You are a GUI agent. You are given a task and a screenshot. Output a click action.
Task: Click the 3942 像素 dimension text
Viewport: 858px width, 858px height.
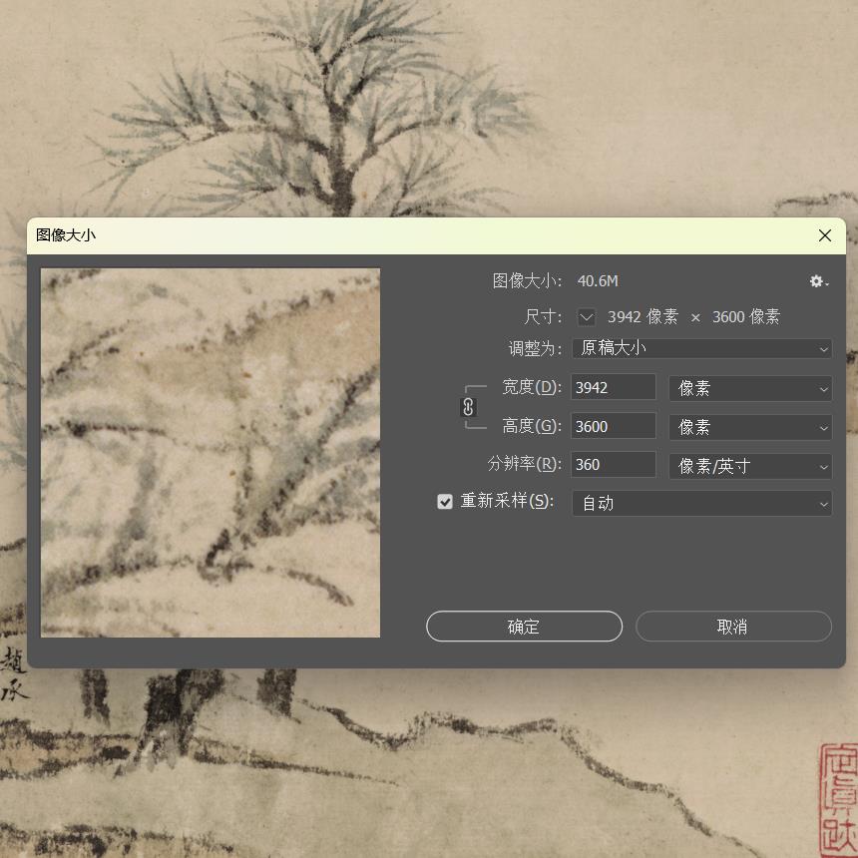tap(643, 317)
